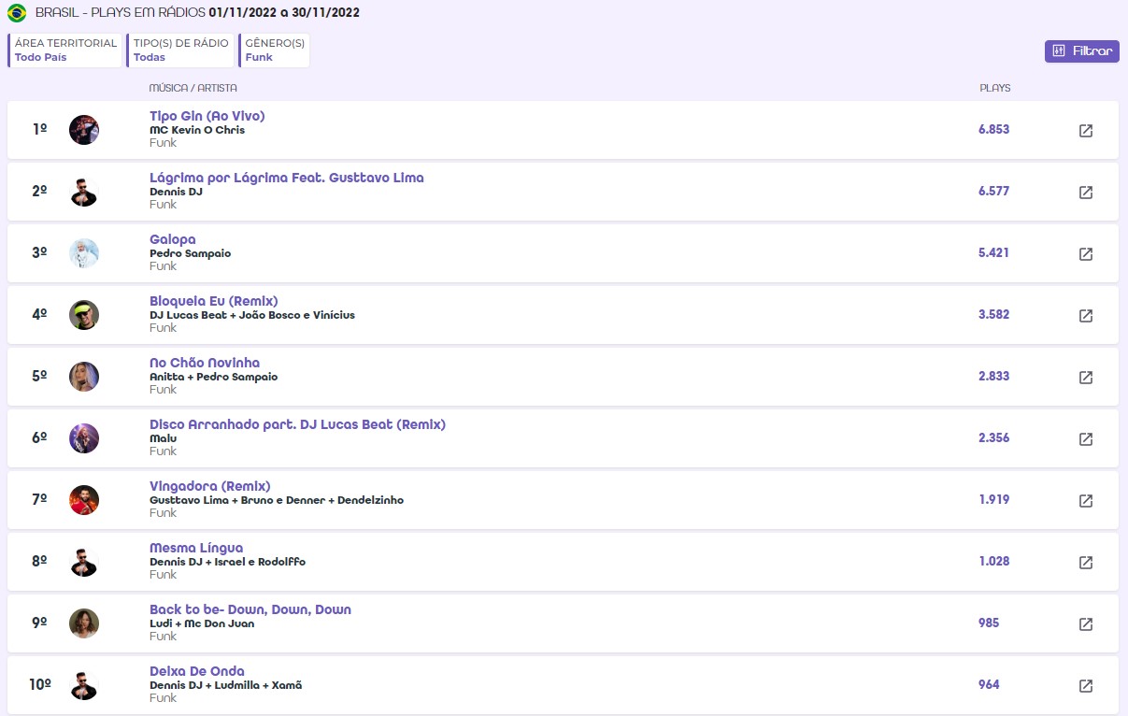Open song No Chão Novinha

point(205,363)
